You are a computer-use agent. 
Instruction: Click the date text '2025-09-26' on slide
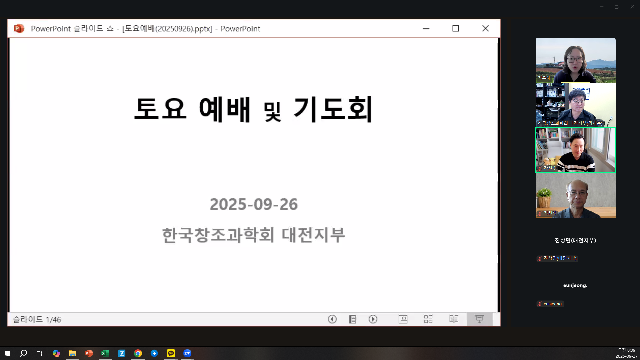[x=254, y=204]
